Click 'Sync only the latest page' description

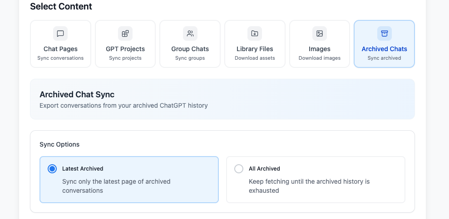point(116,186)
